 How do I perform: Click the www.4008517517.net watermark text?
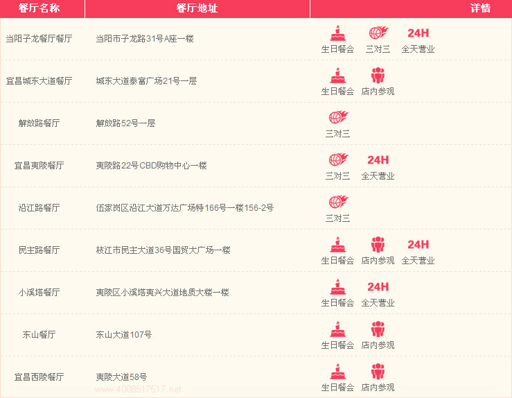137,390
